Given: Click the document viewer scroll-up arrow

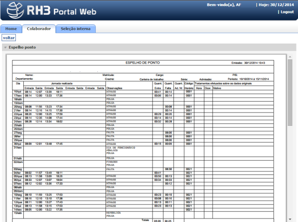Looking at the screenshot, I should pyautogui.click(x=290, y=57).
